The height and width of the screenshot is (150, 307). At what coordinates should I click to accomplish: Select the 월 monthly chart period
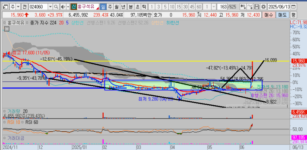pyautogui.click(x=116, y=7)
